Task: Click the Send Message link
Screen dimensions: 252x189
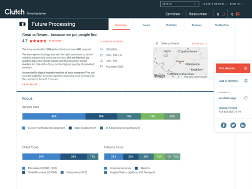Action: click(227, 98)
